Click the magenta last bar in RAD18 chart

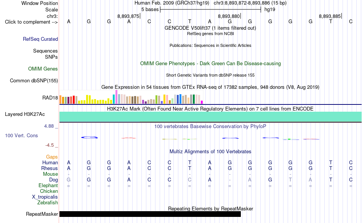tap(202, 102)
